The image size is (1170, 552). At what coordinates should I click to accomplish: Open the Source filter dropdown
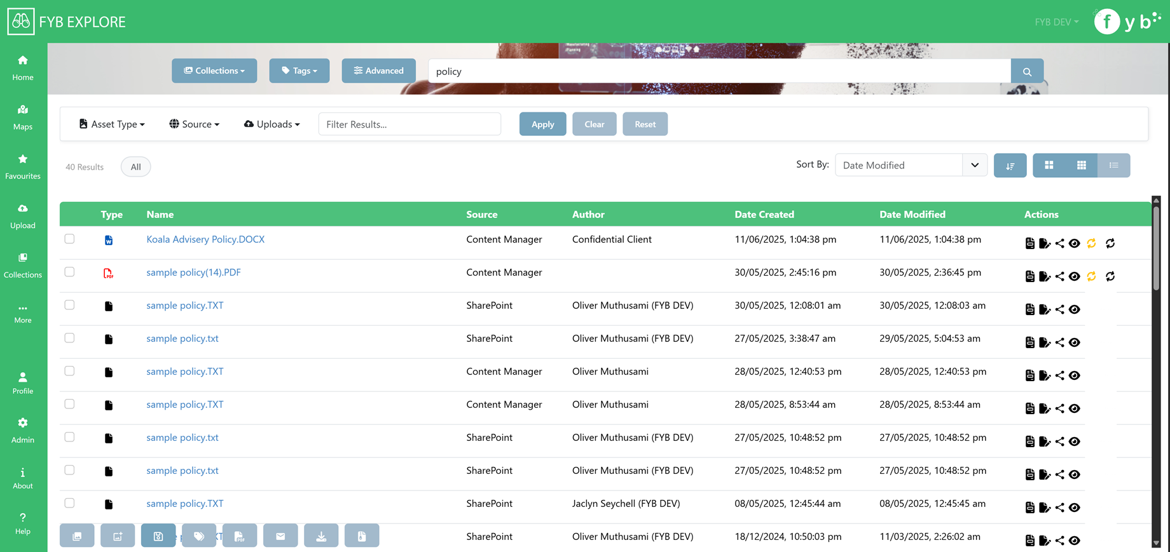(195, 124)
